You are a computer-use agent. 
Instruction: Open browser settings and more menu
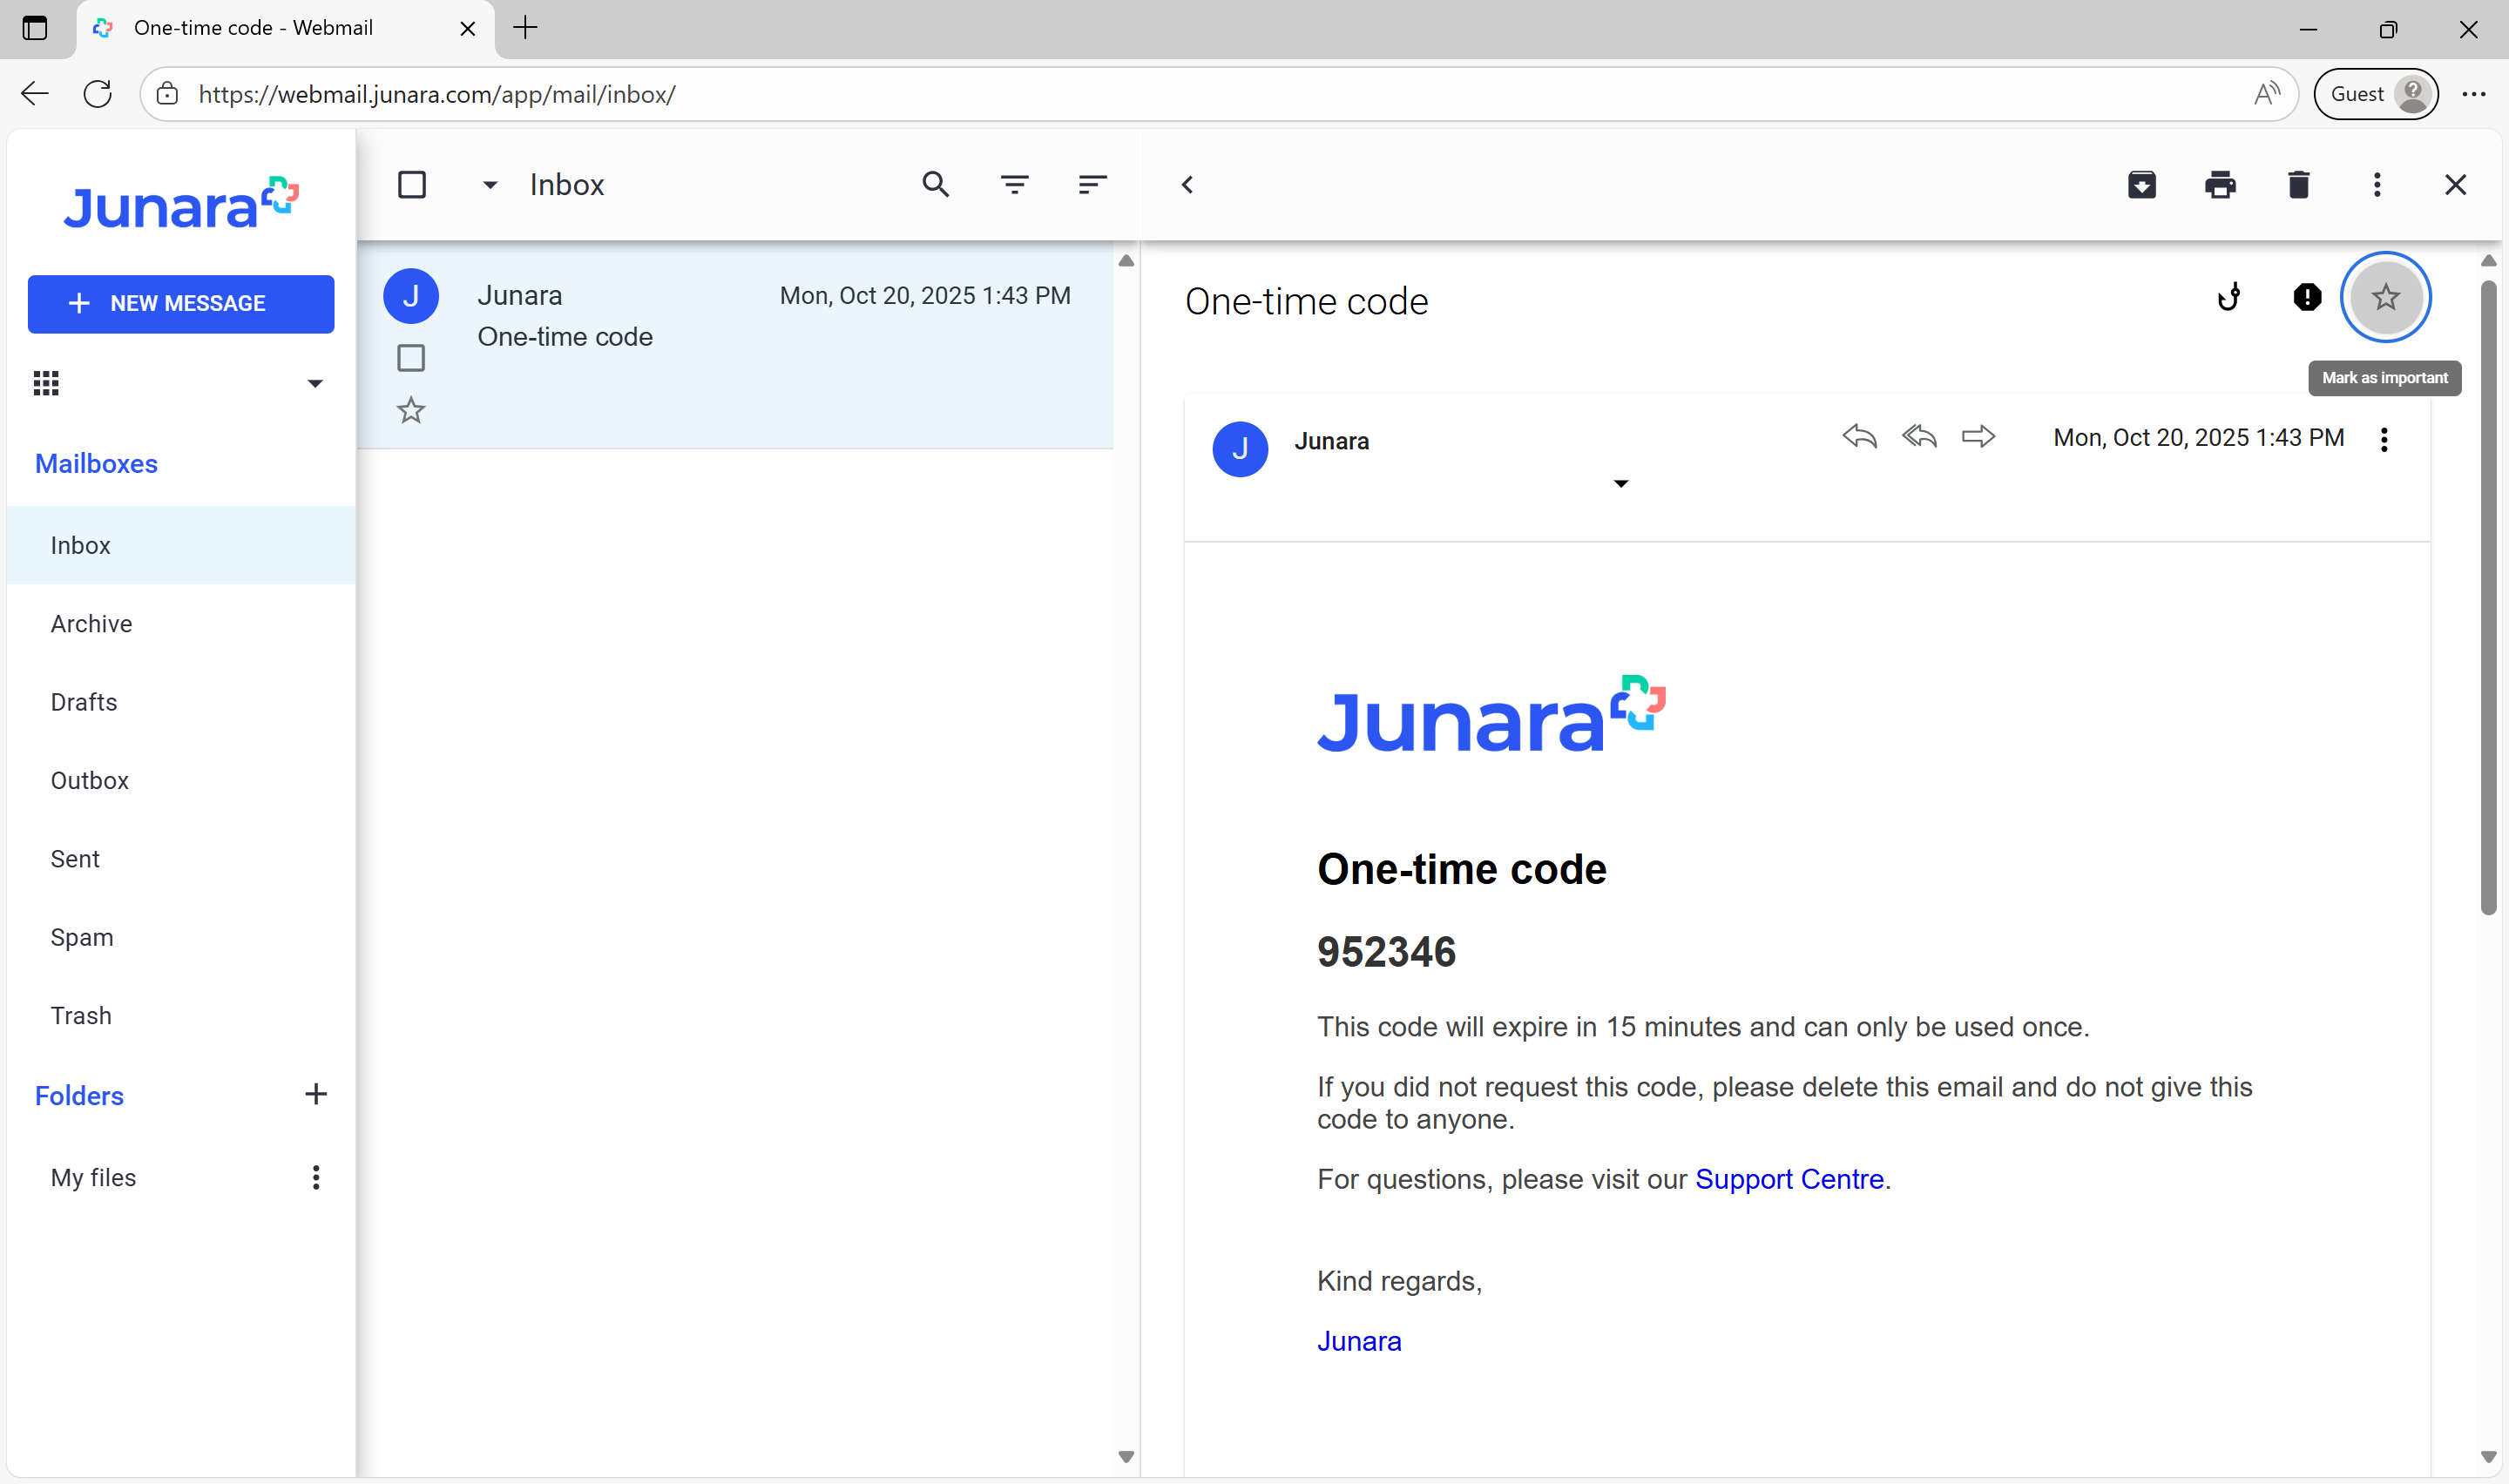tap(2473, 94)
